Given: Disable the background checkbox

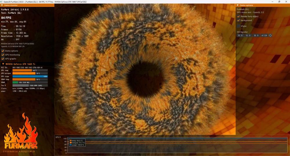Looking at the screenshot, I should coord(238,20).
